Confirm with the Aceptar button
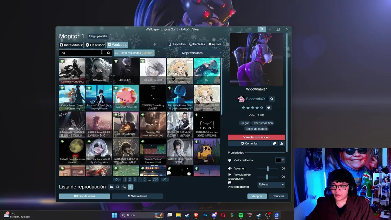Screen dimensions: 391x220 (257, 196)
